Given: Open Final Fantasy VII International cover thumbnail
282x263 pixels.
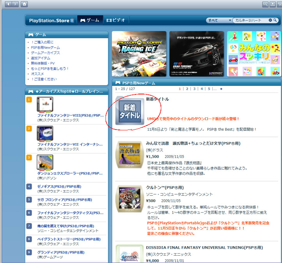Looking at the screenshot, I should [45, 133].
